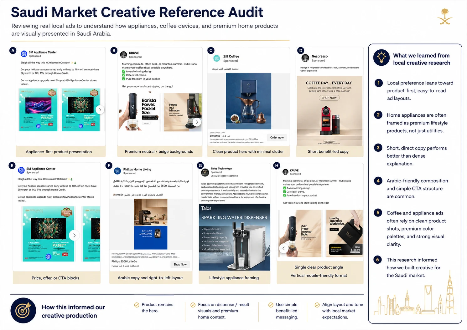Click 'Price, offer, or CTA blocks' caption

coord(55,278)
